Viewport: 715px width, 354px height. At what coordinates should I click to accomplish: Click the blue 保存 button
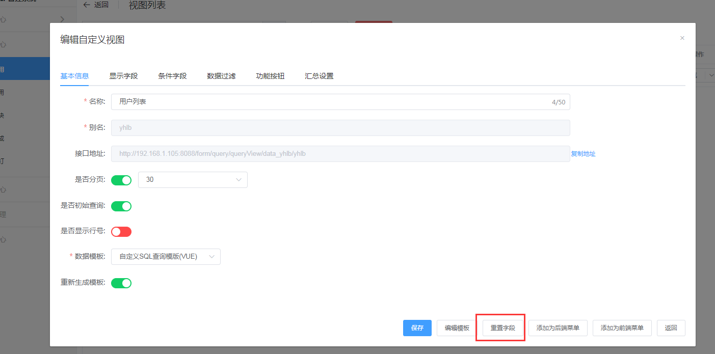coord(417,328)
